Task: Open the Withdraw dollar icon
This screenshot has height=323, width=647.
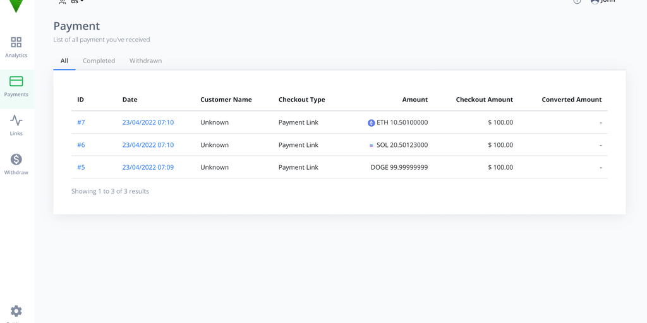Action: tap(16, 160)
